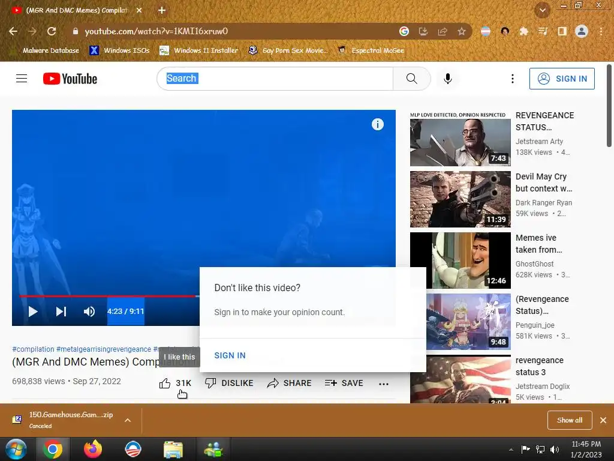Open the system volume tray icon
The height and width of the screenshot is (461, 614).
(x=555, y=450)
